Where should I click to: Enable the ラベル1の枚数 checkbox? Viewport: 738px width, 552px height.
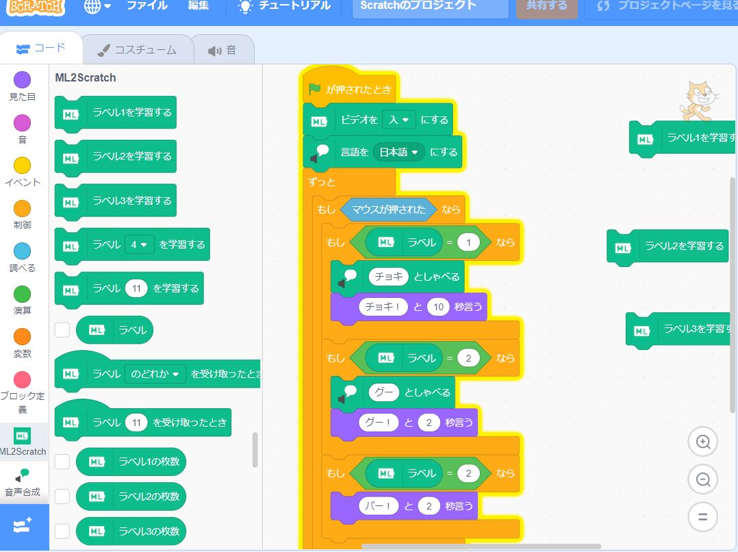pyautogui.click(x=62, y=462)
